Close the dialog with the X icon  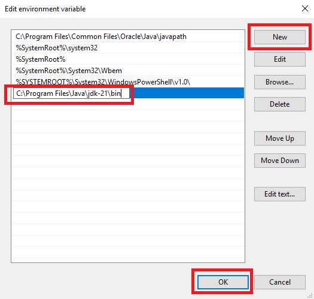[x=305, y=8]
